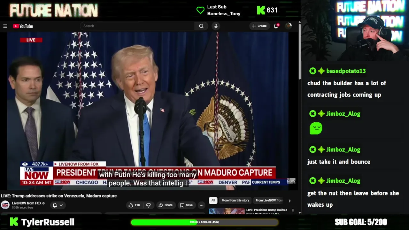409x230 pixels.
Task: Click the SUB GOAL: 5/200 counter
Action: 361,222
